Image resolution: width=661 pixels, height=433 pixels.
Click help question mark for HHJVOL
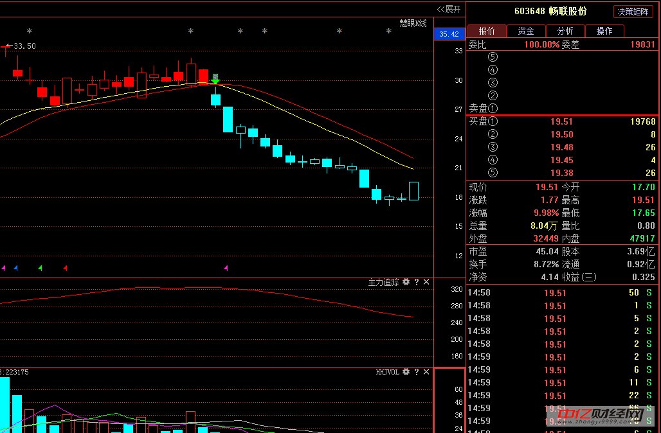coord(416,372)
